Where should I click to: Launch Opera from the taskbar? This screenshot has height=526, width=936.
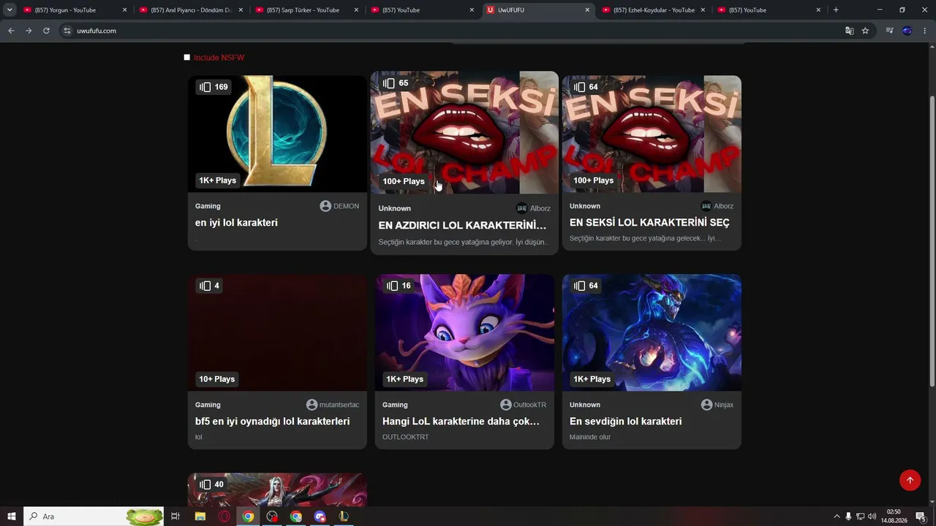coord(224,517)
